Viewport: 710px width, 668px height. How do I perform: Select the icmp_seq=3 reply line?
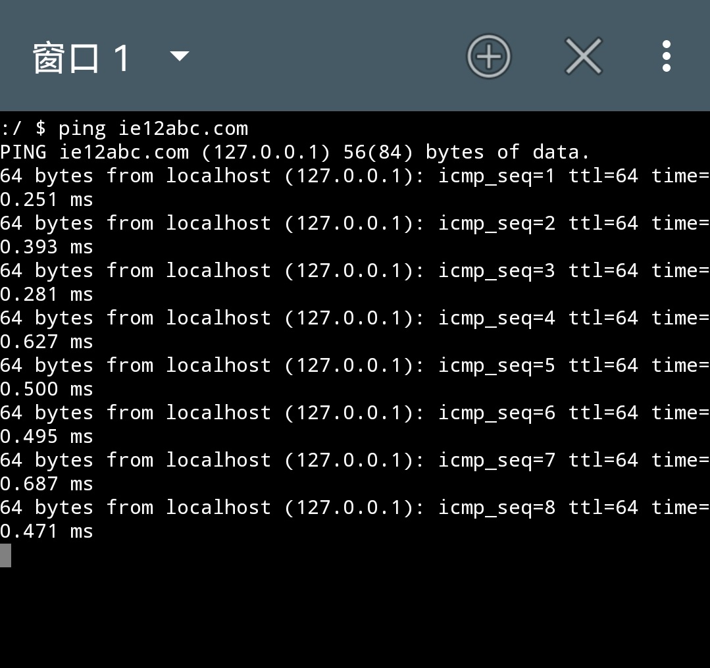(x=355, y=282)
